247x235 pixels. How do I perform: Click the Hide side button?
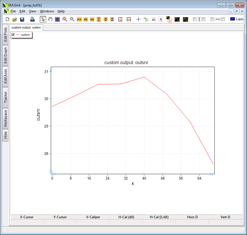tap(5, 135)
